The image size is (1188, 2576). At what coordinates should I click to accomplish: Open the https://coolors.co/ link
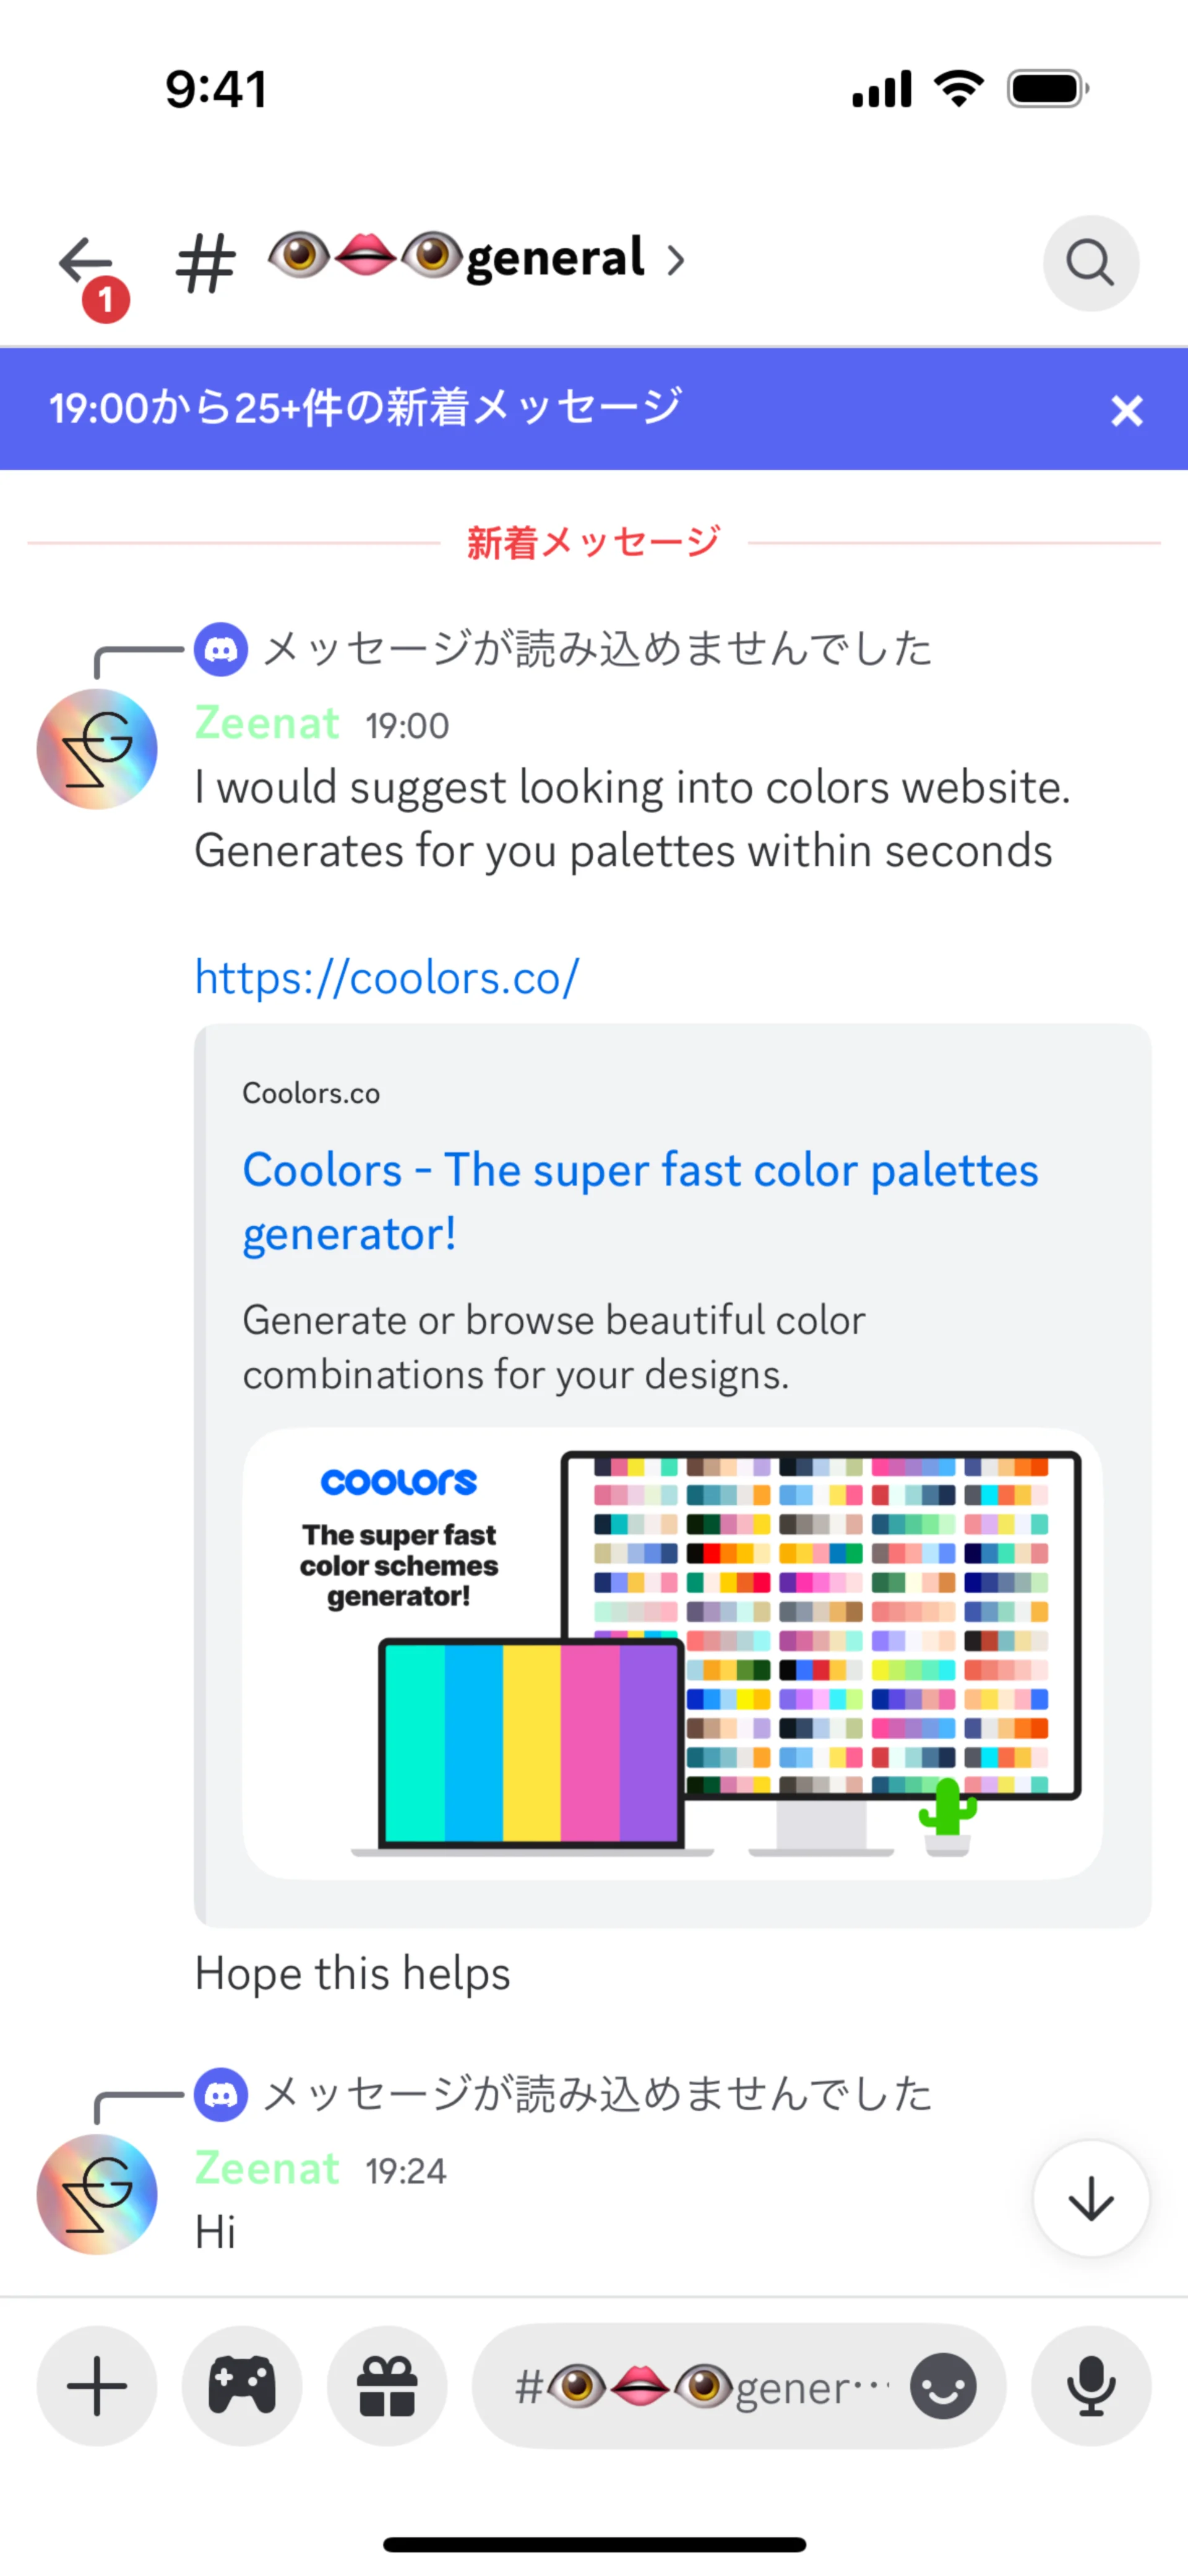coord(386,978)
